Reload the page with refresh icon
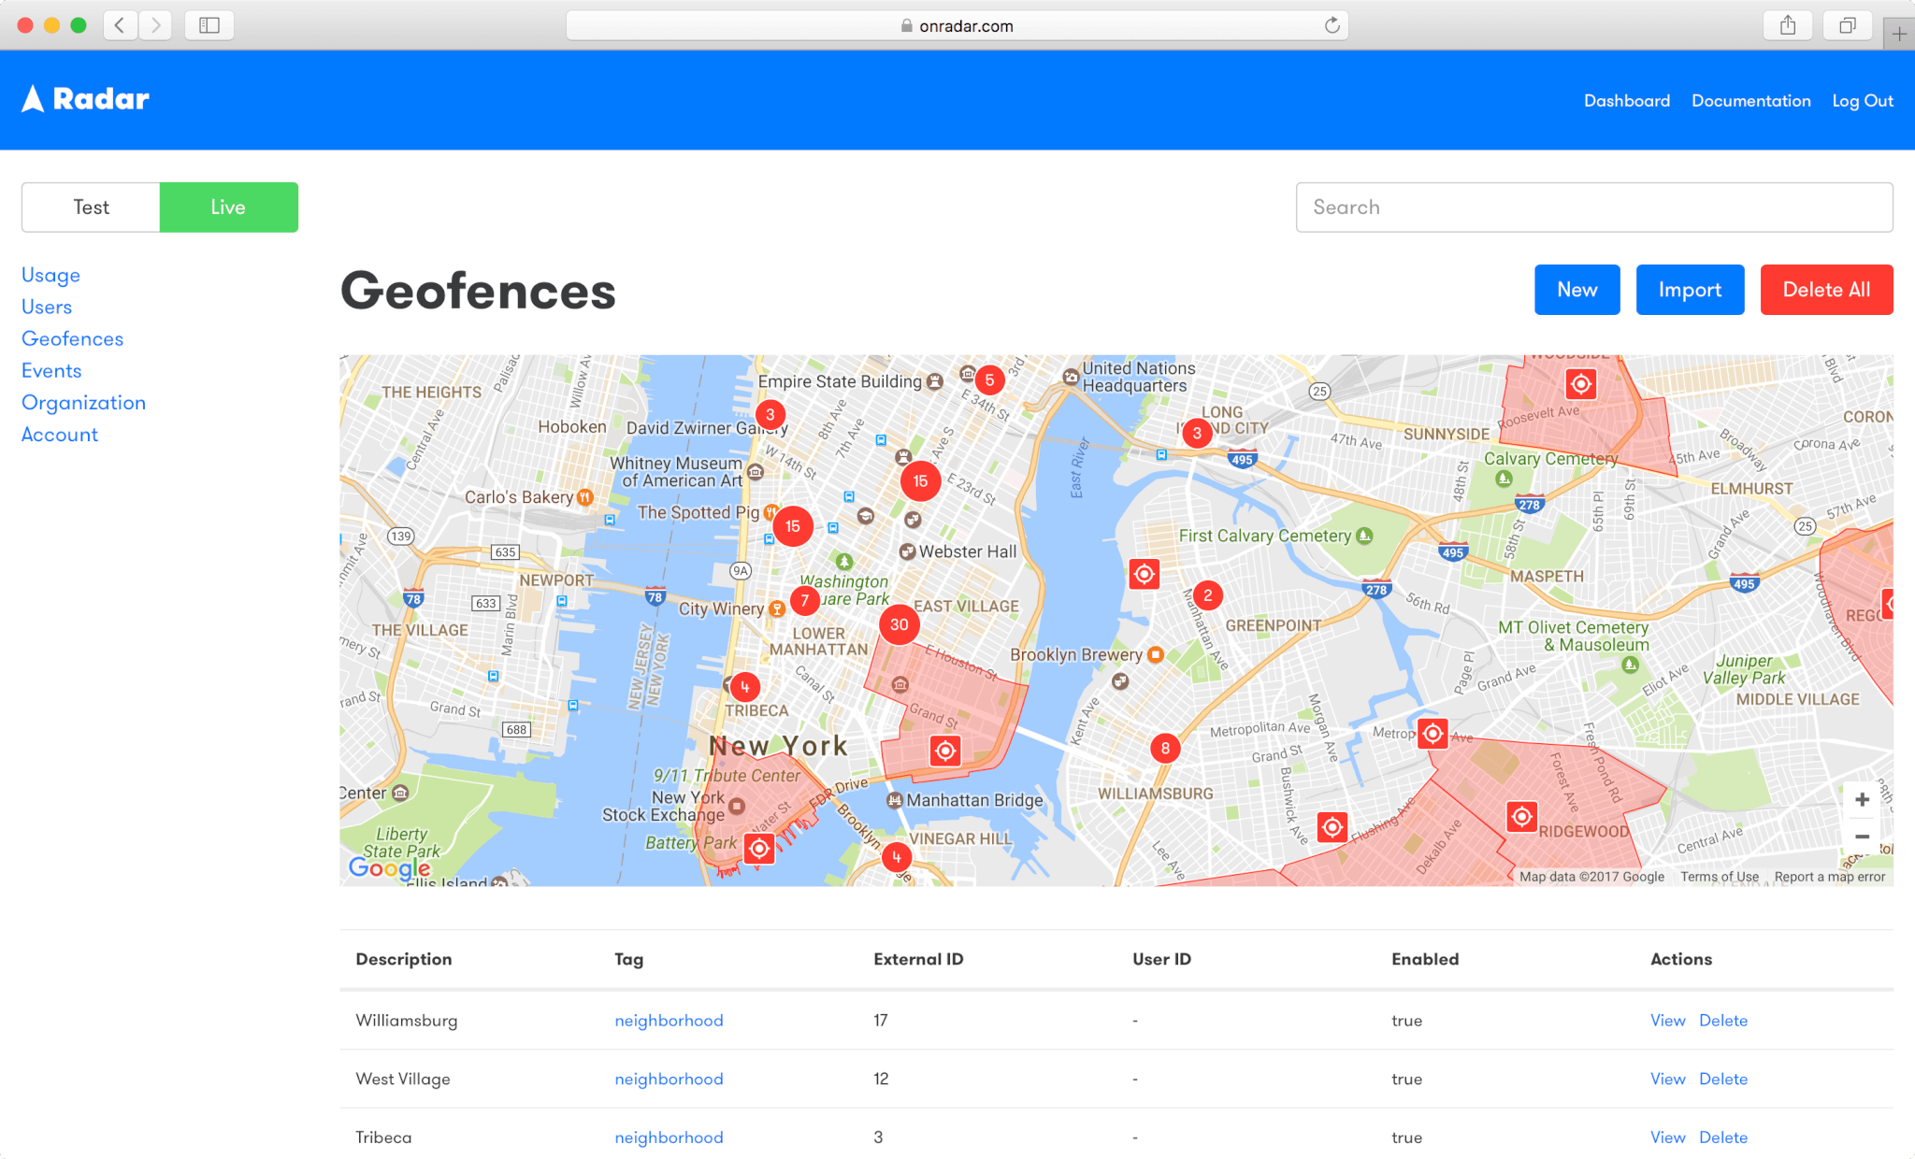Screen dimensions: 1915x1159 [x=1332, y=25]
